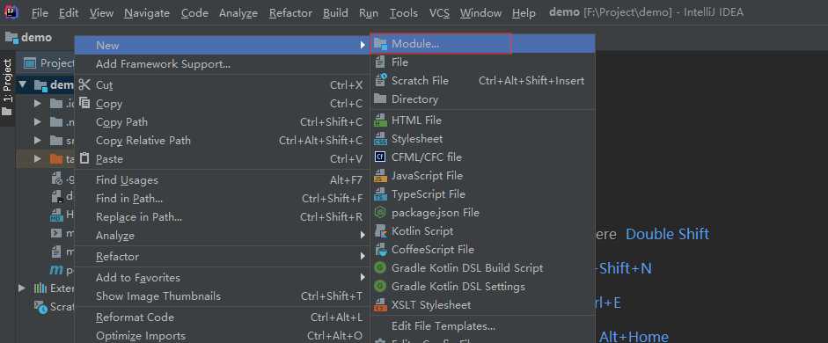Open the Analyze submenu in context menu
Screen dimensions: 828x343
222,236
